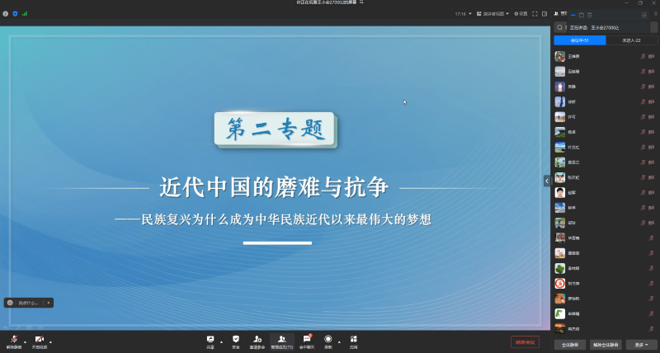Open the 共享 screen share icon
660x353 pixels.
pos(210,339)
